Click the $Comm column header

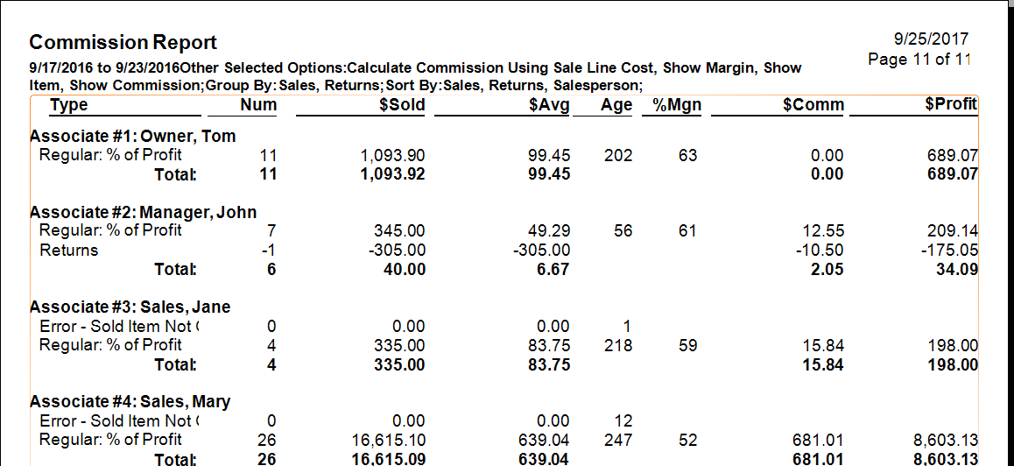pos(813,105)
